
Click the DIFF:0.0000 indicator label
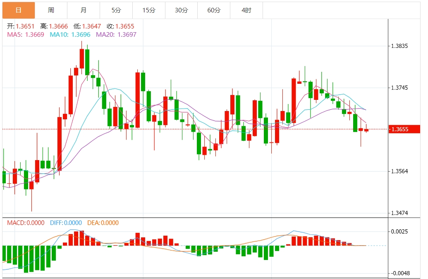tap(66, 223)
